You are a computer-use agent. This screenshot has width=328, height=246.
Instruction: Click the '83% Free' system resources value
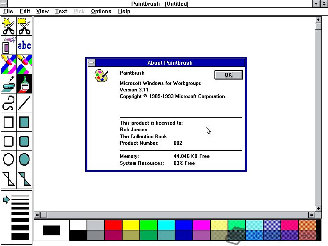[x=184, y=163]
